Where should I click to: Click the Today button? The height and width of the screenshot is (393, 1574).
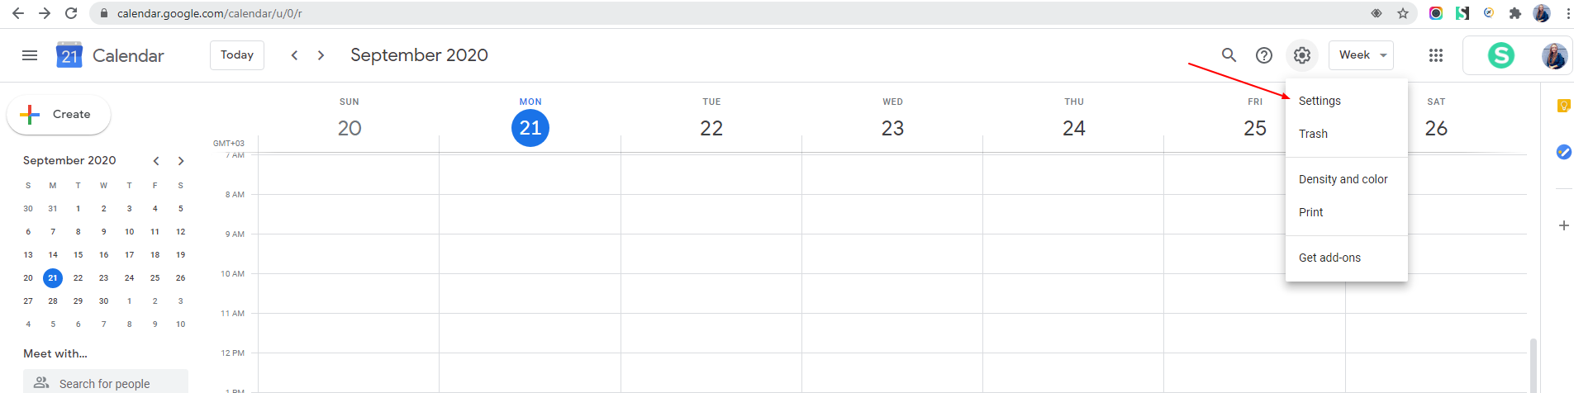(237, 55)
